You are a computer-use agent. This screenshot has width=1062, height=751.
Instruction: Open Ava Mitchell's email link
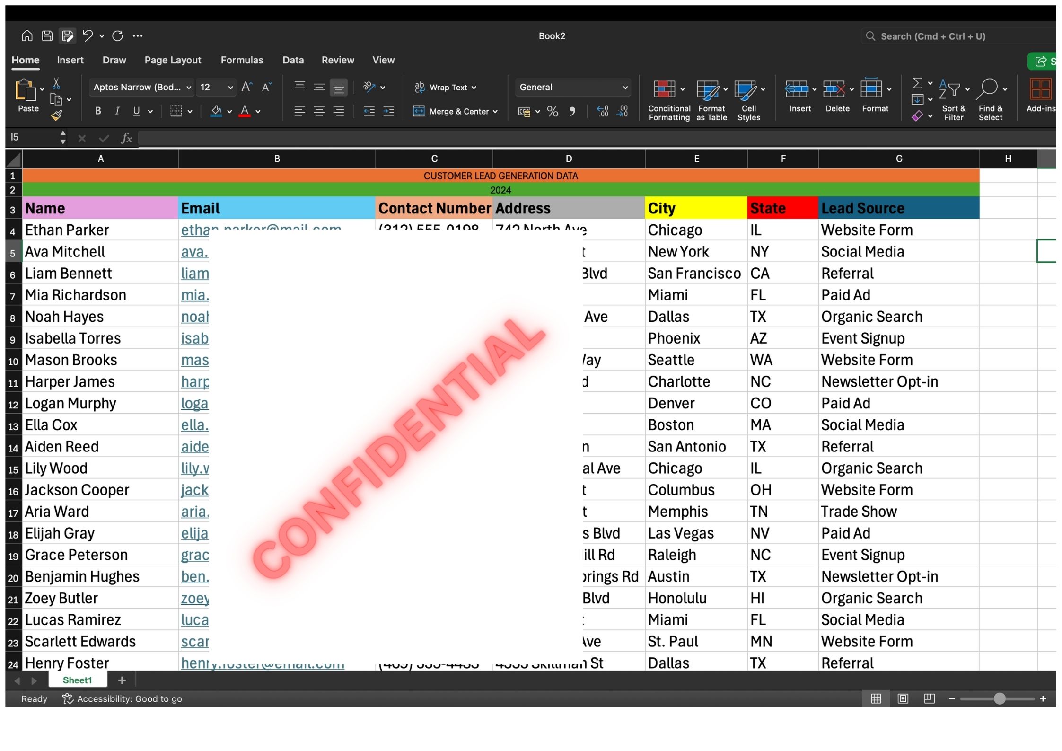coord(194,252)
